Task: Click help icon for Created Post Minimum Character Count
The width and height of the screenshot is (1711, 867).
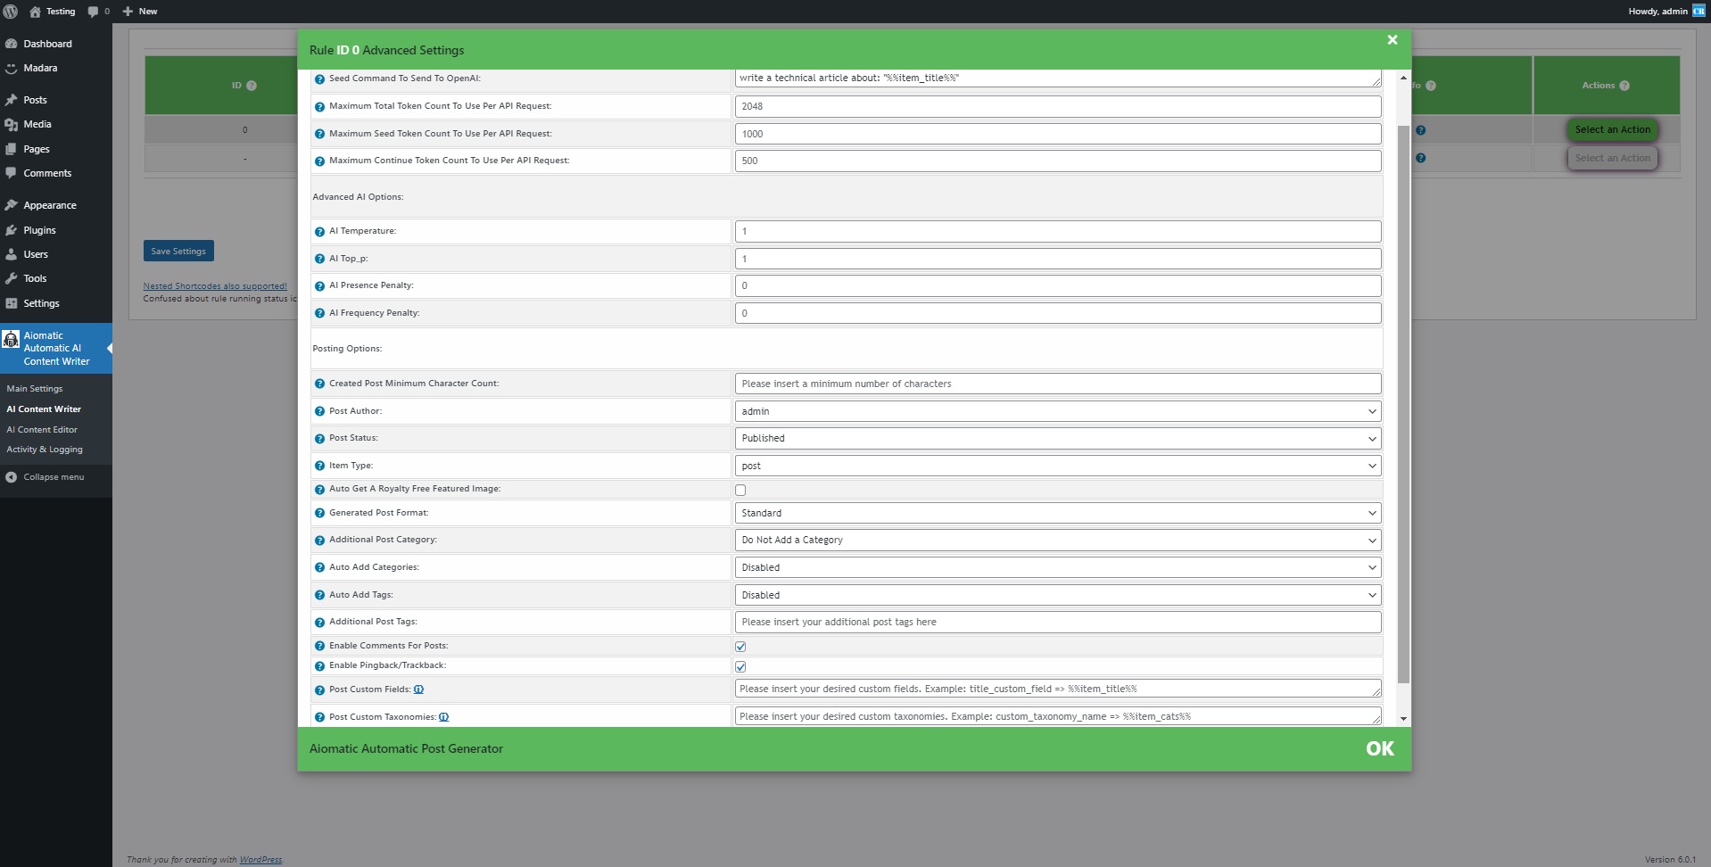Action: (x=319, y=384)
